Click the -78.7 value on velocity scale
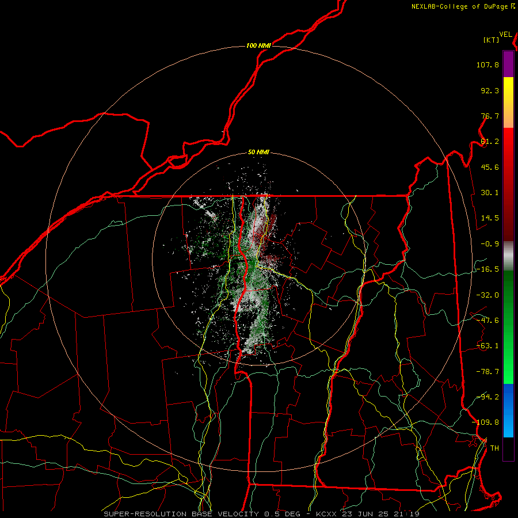The image size is (518, 518). tap(487, 372)
